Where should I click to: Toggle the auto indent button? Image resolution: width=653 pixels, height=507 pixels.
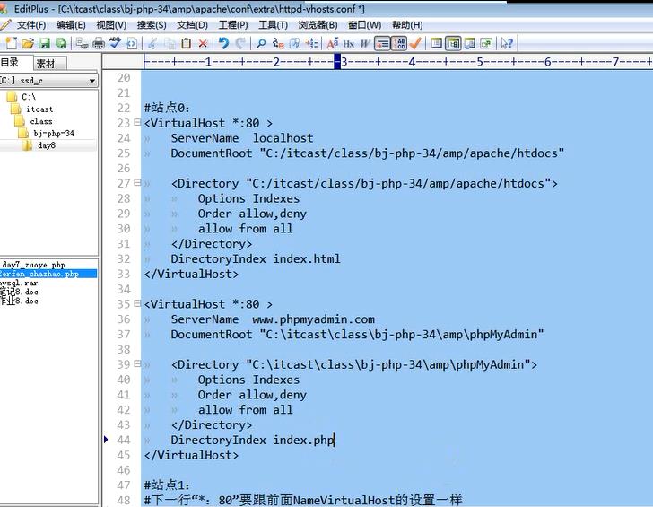(382, 43)
